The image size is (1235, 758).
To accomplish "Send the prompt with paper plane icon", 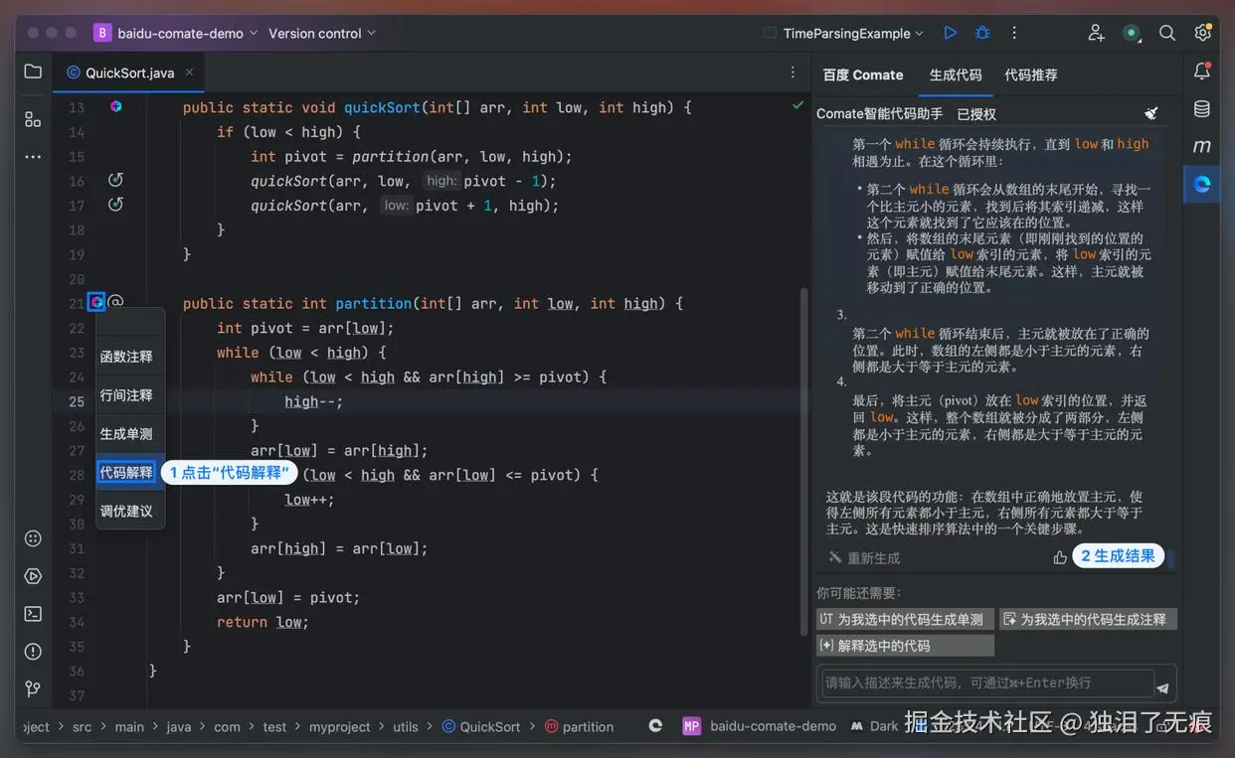I will click(1162, 687).
